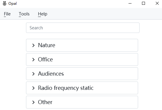Open the Help menu
This screenshot has width=162, height=110.
coord(42,14)
